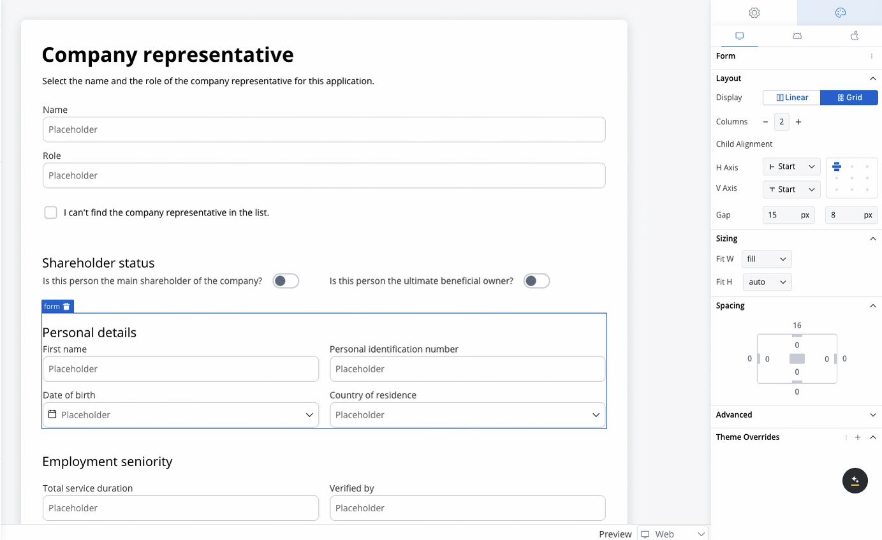This screenshot has height=540, width=882.
Task: Toggle the ultimate beneficial owner switch
Action: click(536, 281)
